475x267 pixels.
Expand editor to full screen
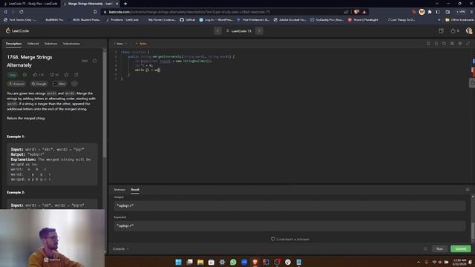pyautogui.click(x=468, y=44)
